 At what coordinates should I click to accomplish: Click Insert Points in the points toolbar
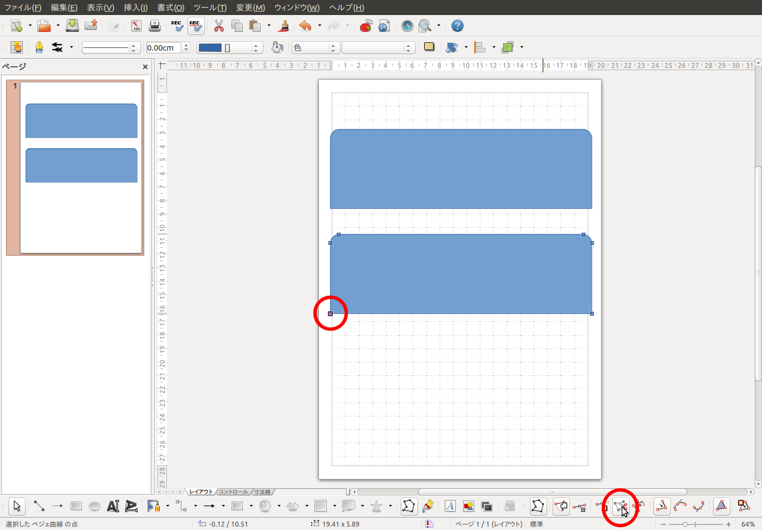coord(579,506)
